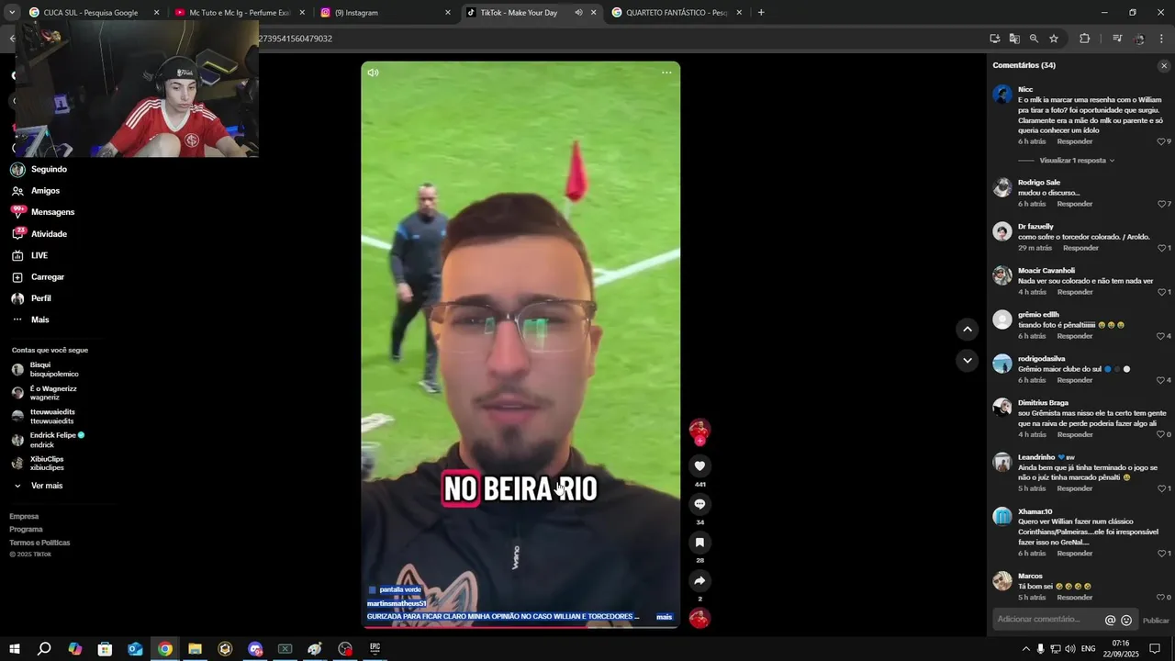The width and height of the screenshot is (1175, 661).
Task: Like rodrigodasilva's comment
Action: click(x=1162, y=380)
